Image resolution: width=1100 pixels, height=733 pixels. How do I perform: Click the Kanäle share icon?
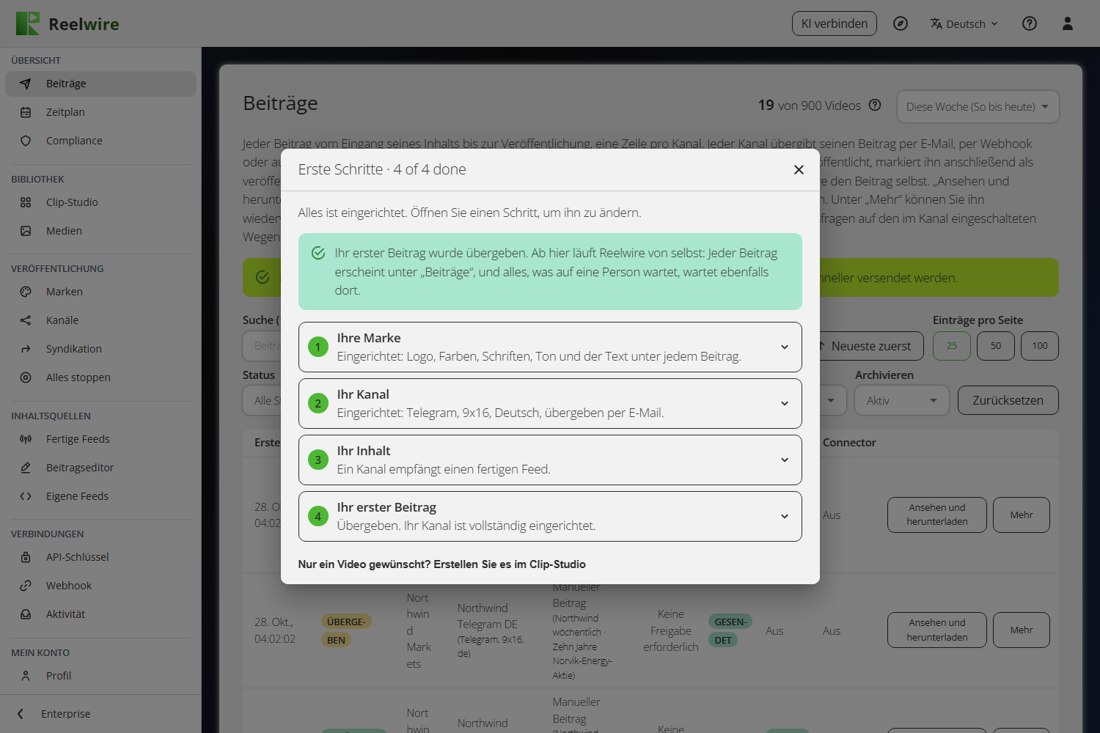click(x=26, y=320)
